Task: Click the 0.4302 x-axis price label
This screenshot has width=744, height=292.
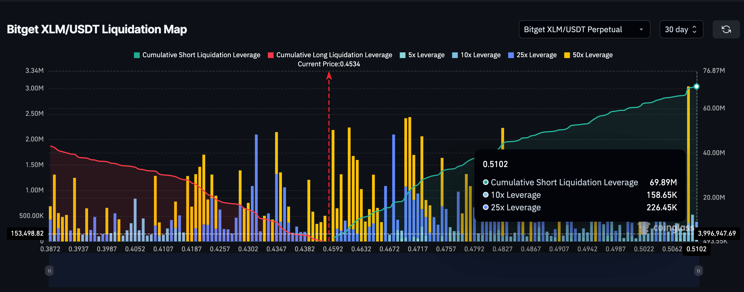Action: click(248, 249)
